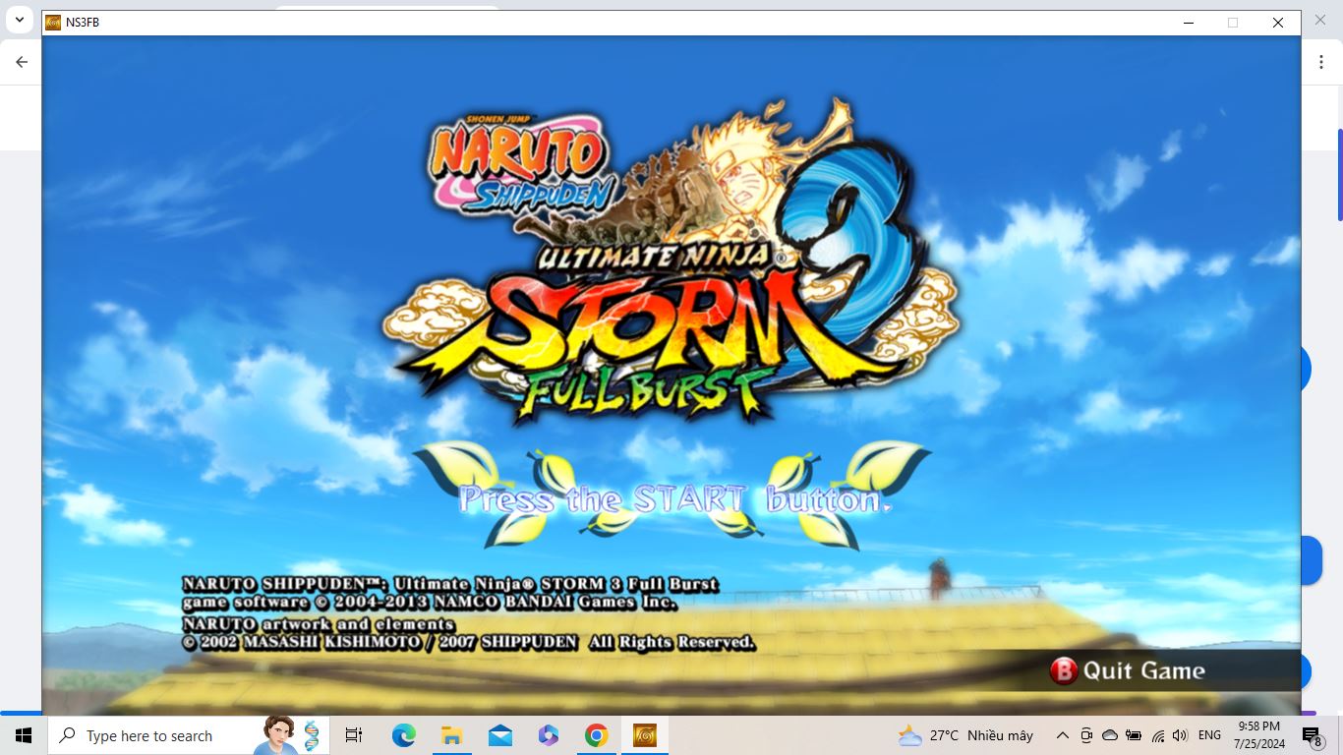Screen dimensions: 1343x755
Task: Open Microsoft Edge from the taskbar
Action: pos(404,735)
